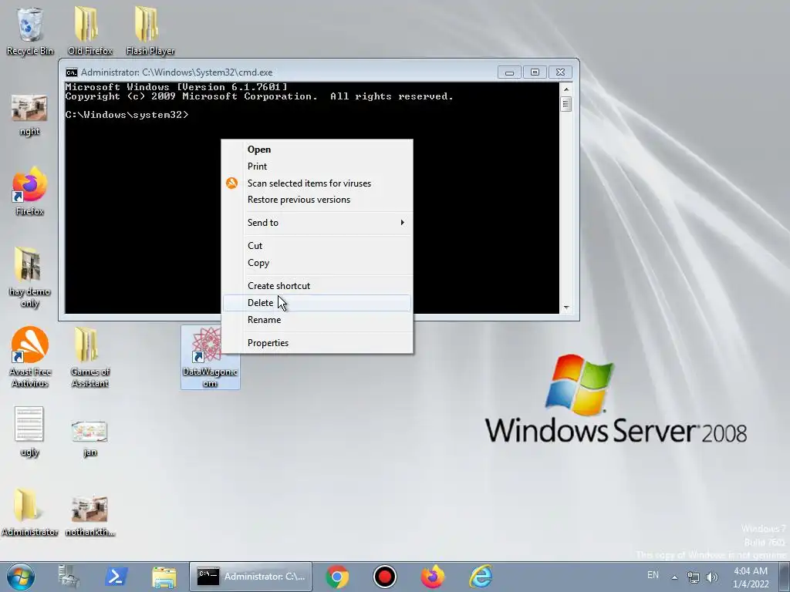Choose Rename in the context menu
Viewport: 790px width, 592px height.
click(x=317, y=320)
